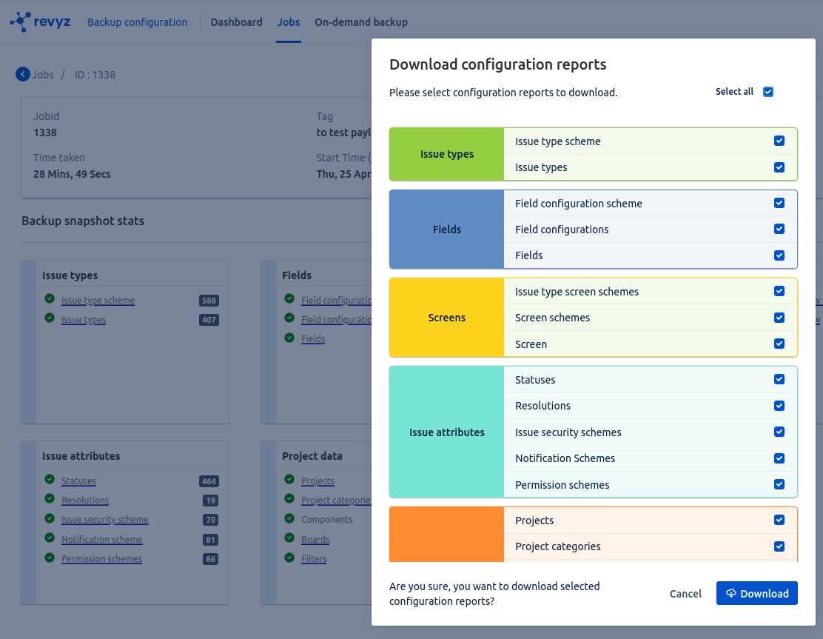Open the Issue security scheme link
Viewport: 823px width, 639px height.
tap(104, 520)
